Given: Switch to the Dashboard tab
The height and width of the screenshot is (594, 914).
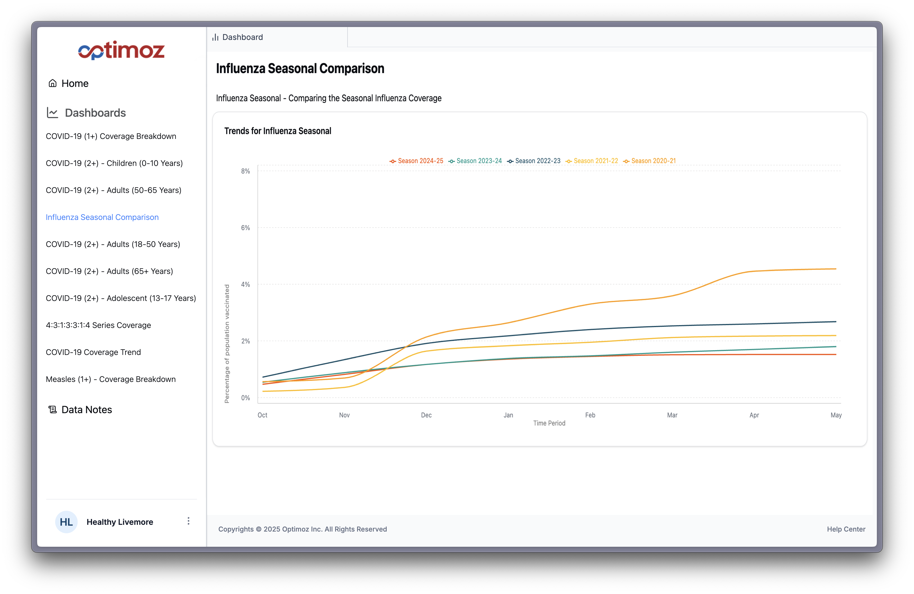Looking at the screenshot, I should tap(242, 37).
